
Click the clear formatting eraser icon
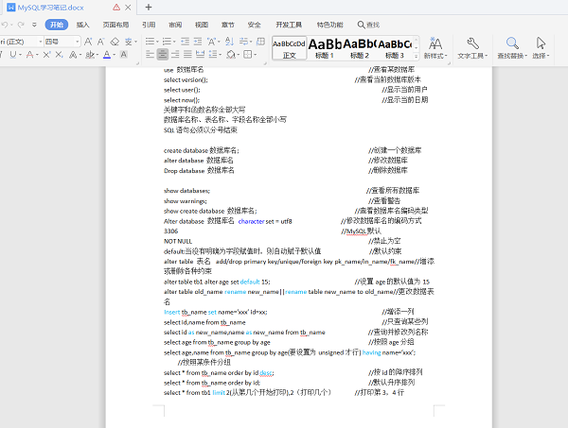115,42
